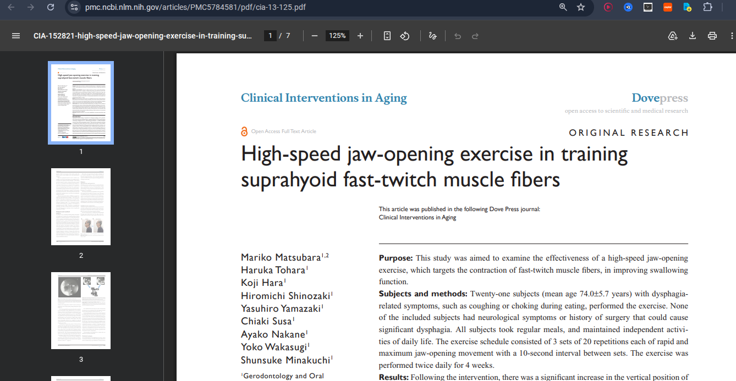Open browser zoom magnifier in address bar
The width and height of the screenshot is (736, 381).
coord(563,7)
